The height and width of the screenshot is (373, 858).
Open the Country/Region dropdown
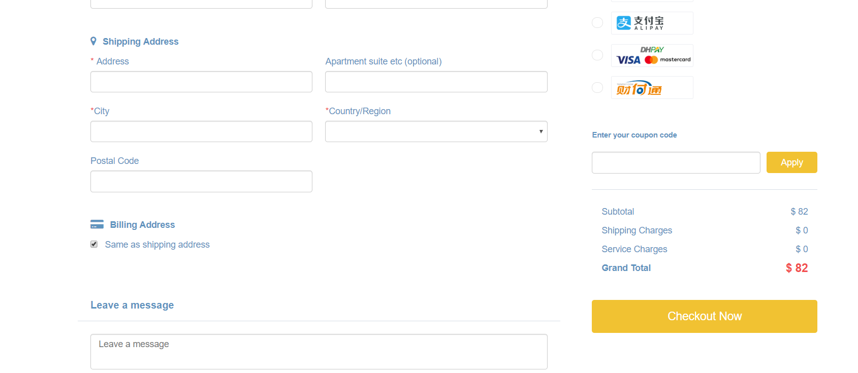tap(436, 131)
